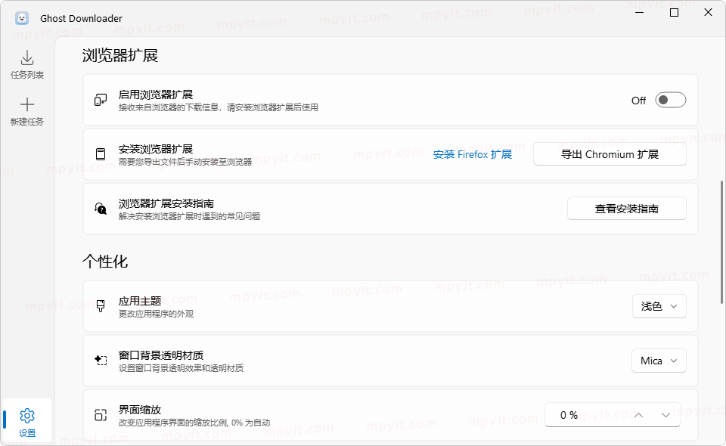Click the 查看安装指南 button

[x=627, y=209]
